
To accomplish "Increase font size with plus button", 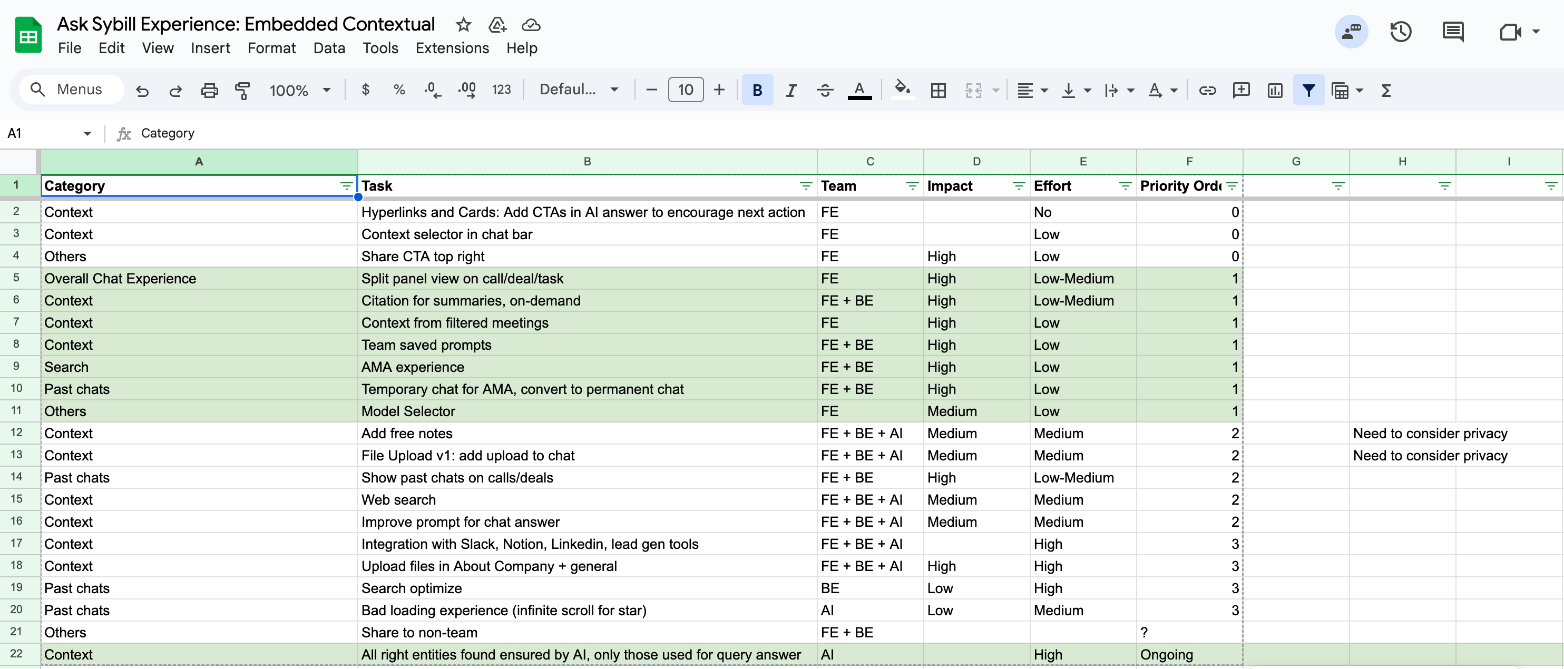I will point(719,90).
